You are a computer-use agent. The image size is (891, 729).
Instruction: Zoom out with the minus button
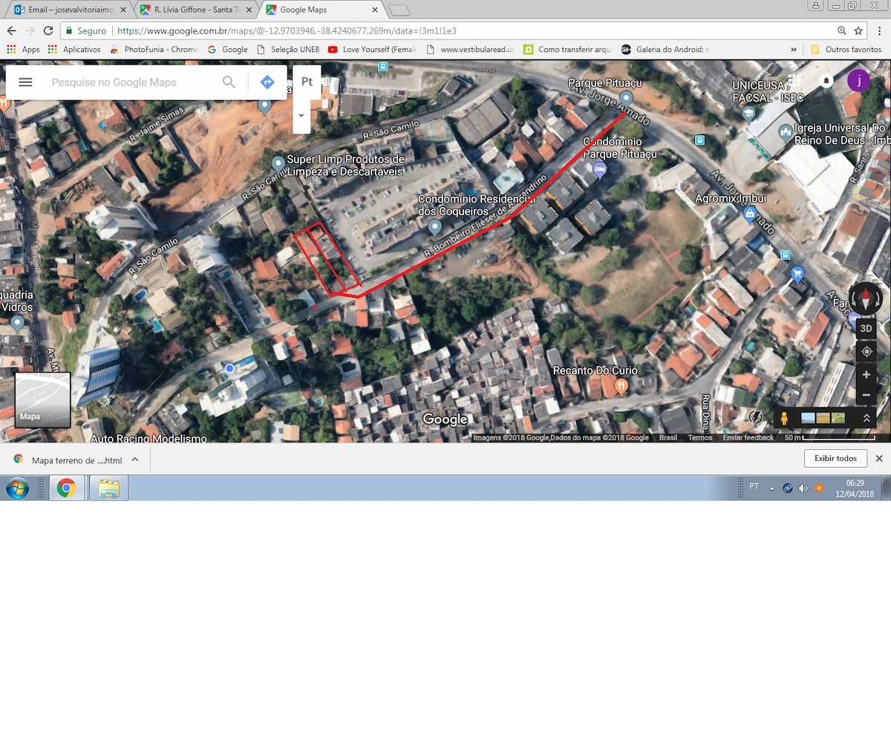pyautogui.click(x=866, y=395)
